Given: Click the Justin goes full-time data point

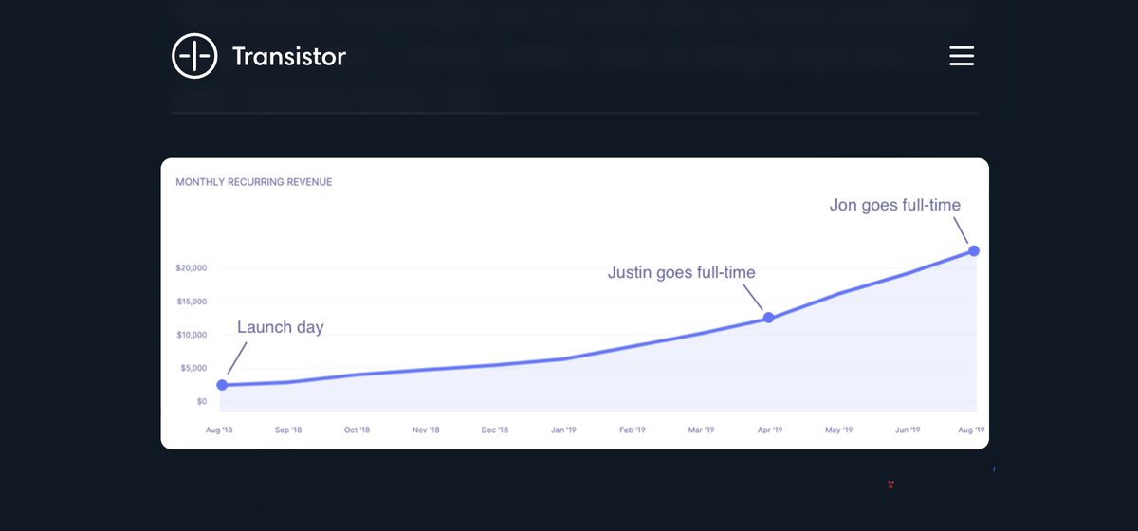Looking at the screenshot, I should tap(768, 318).
